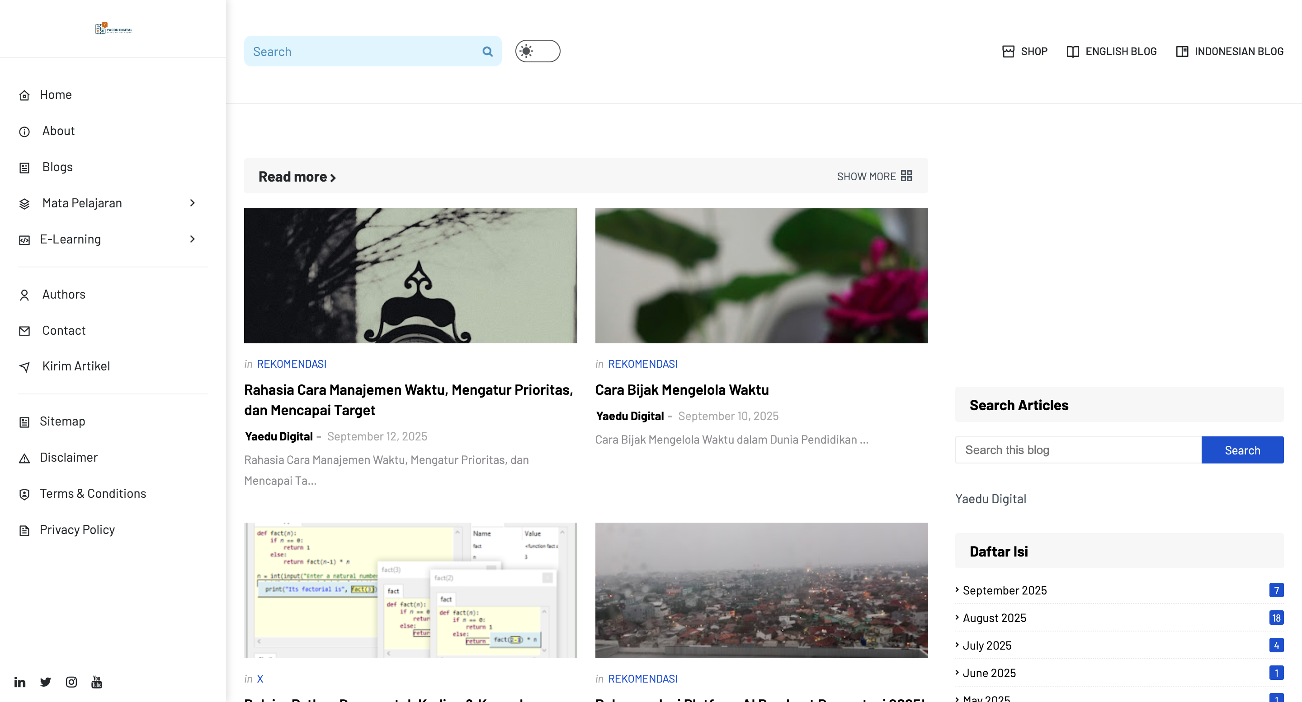Click the Instagram icon at sidebar bottom
The image size is (1302, 702).
point(71,682)
